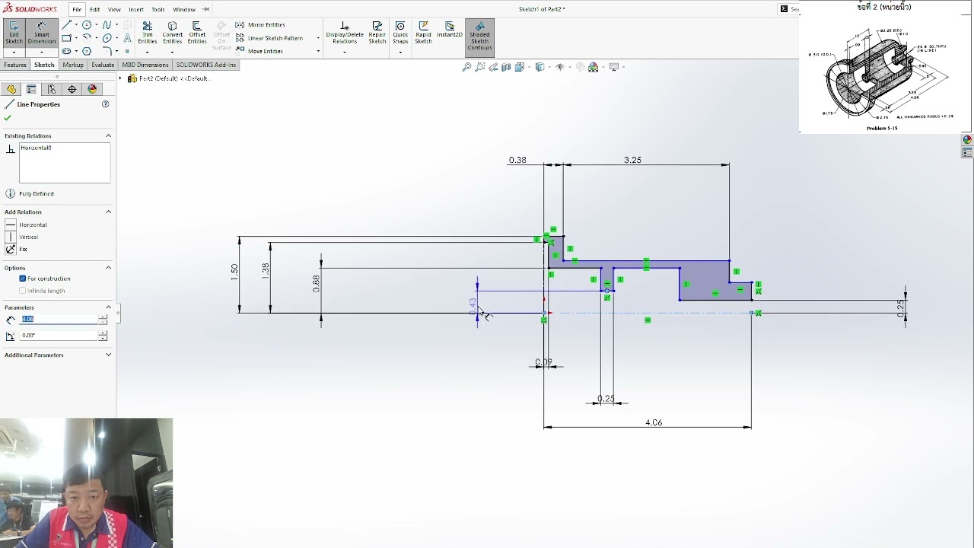Screen dimensions: 974x548
Task: Add a Horizontal relation
Action: pyautogui.click(x=27, y=225)
